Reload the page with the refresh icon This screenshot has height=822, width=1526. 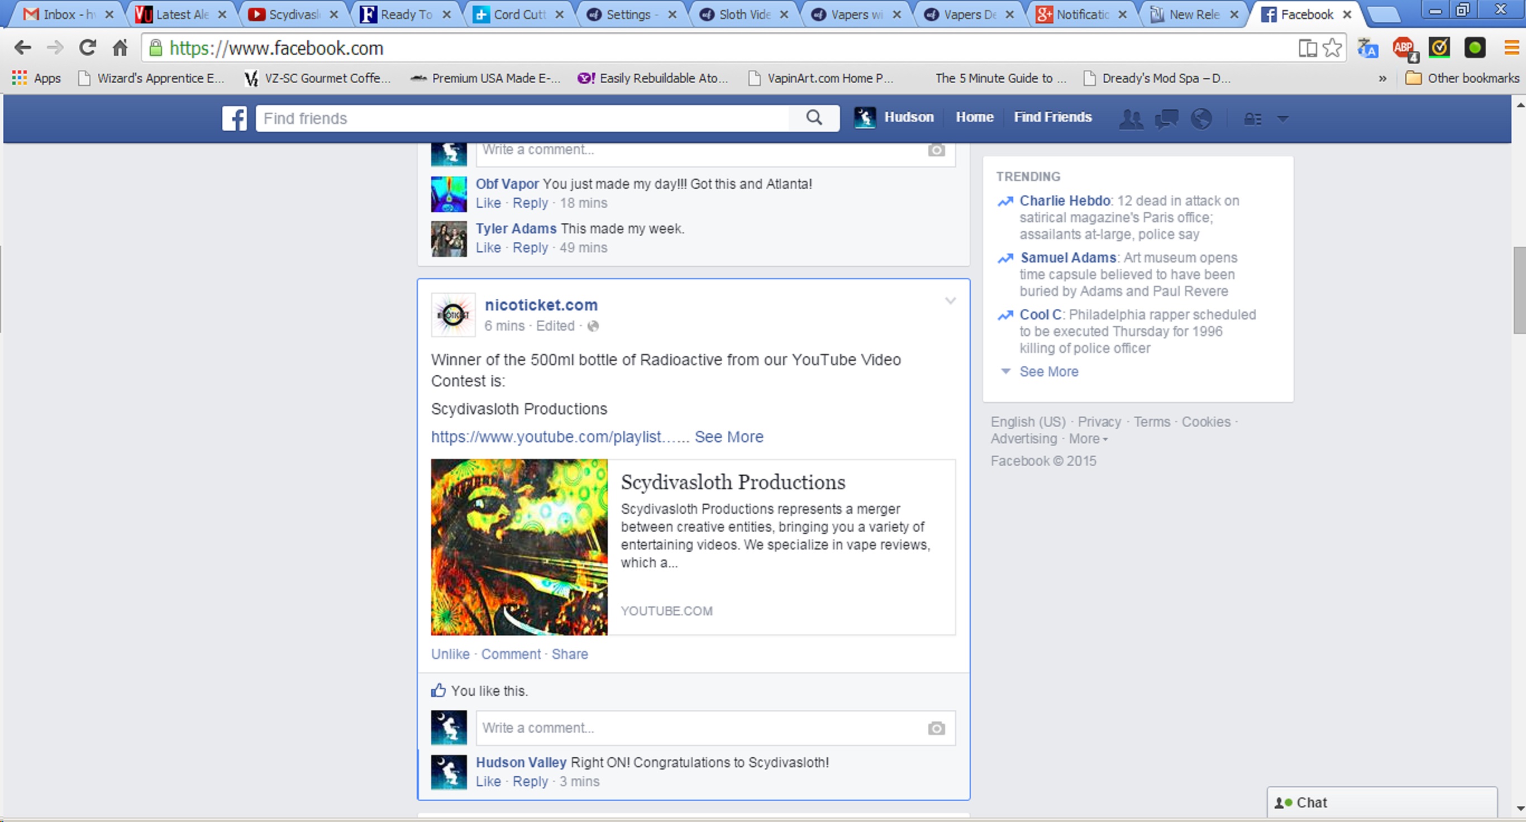click(88, 48)
